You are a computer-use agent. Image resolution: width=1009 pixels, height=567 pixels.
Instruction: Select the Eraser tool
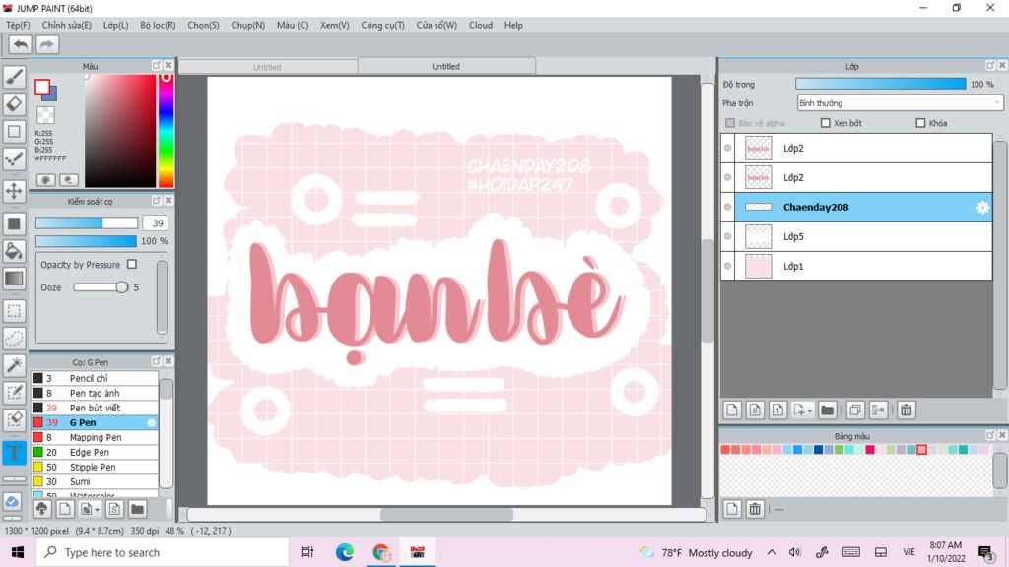tap(14, 103)
